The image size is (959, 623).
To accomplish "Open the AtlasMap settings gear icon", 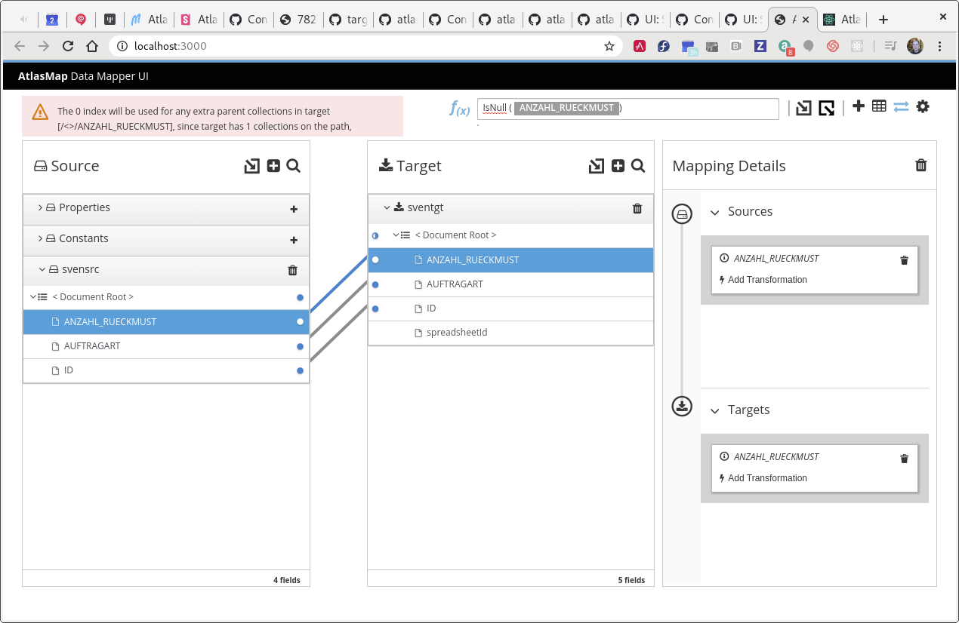I will coord(923,106).
